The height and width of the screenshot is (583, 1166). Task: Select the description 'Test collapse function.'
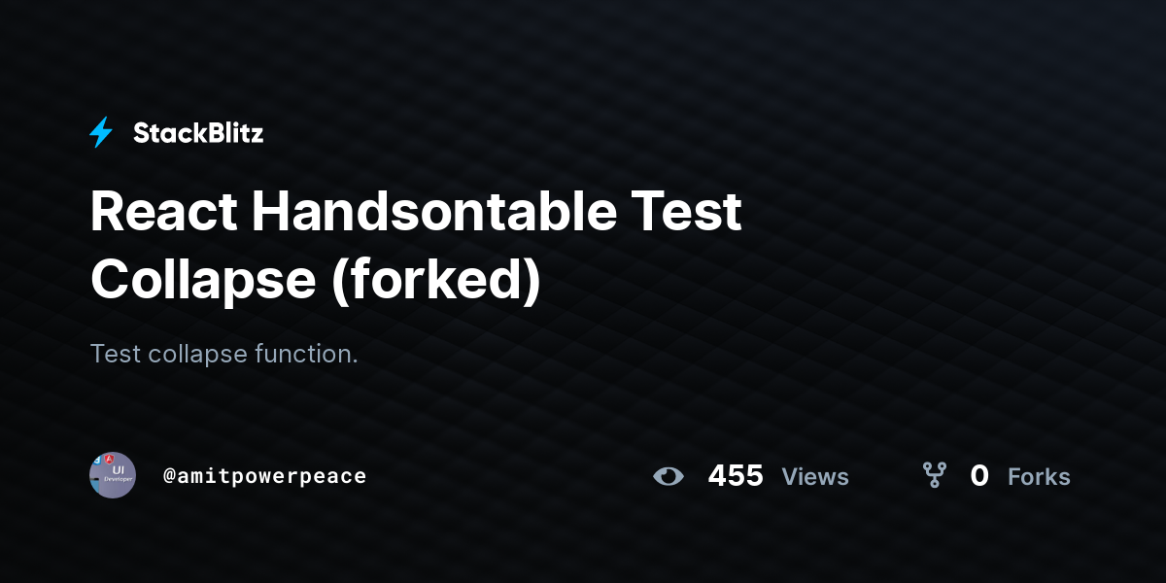pos(224,354)
